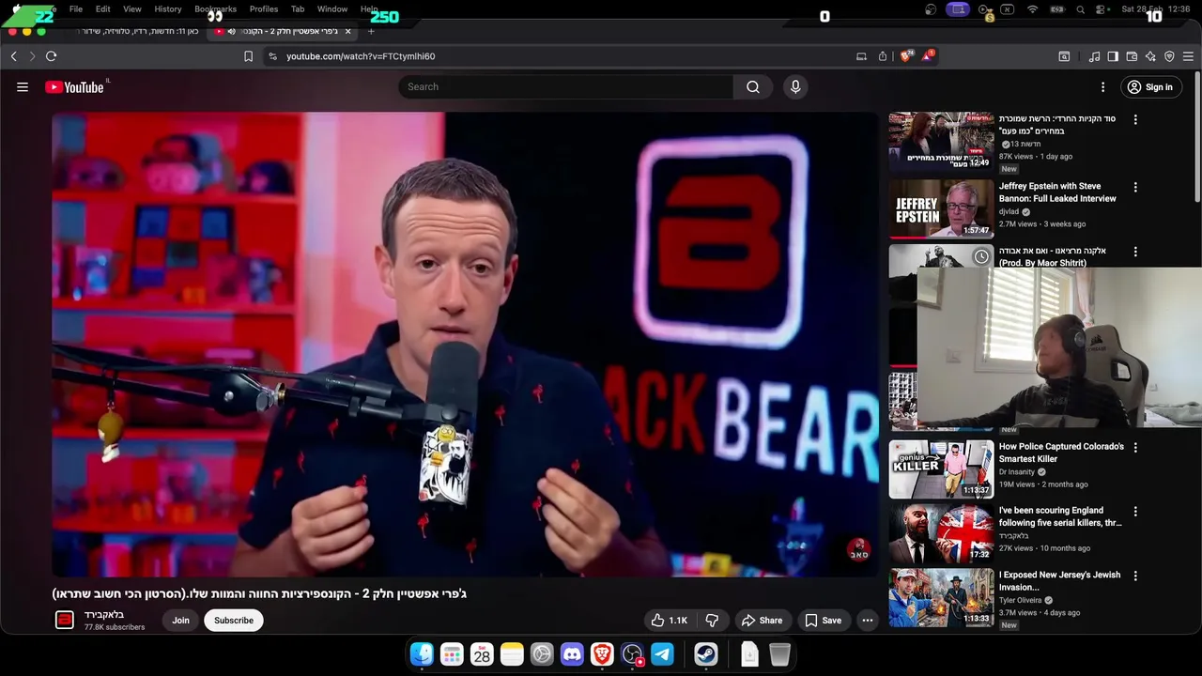The height and width of the screenshot is (676, 1202).
Task: Focus the YouTube search field
Action: pyautogui.click(x=566, y=86)
